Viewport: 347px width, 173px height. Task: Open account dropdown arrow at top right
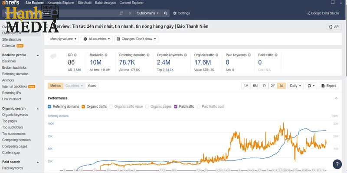(341, 3)
